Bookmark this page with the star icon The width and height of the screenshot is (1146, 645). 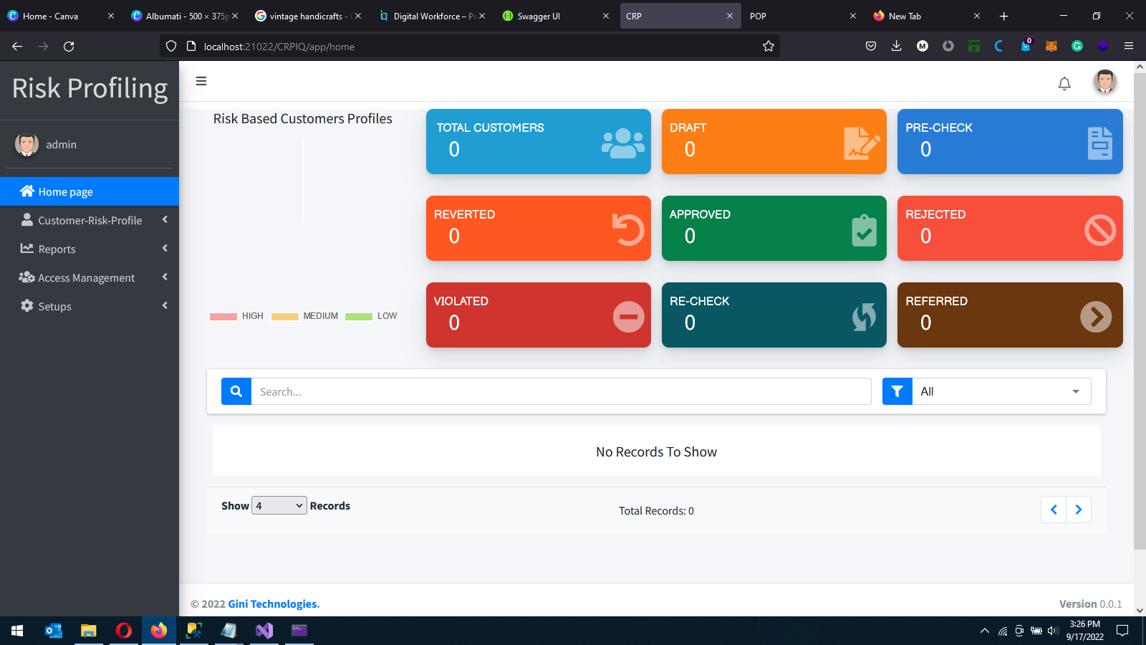[769, 47]
